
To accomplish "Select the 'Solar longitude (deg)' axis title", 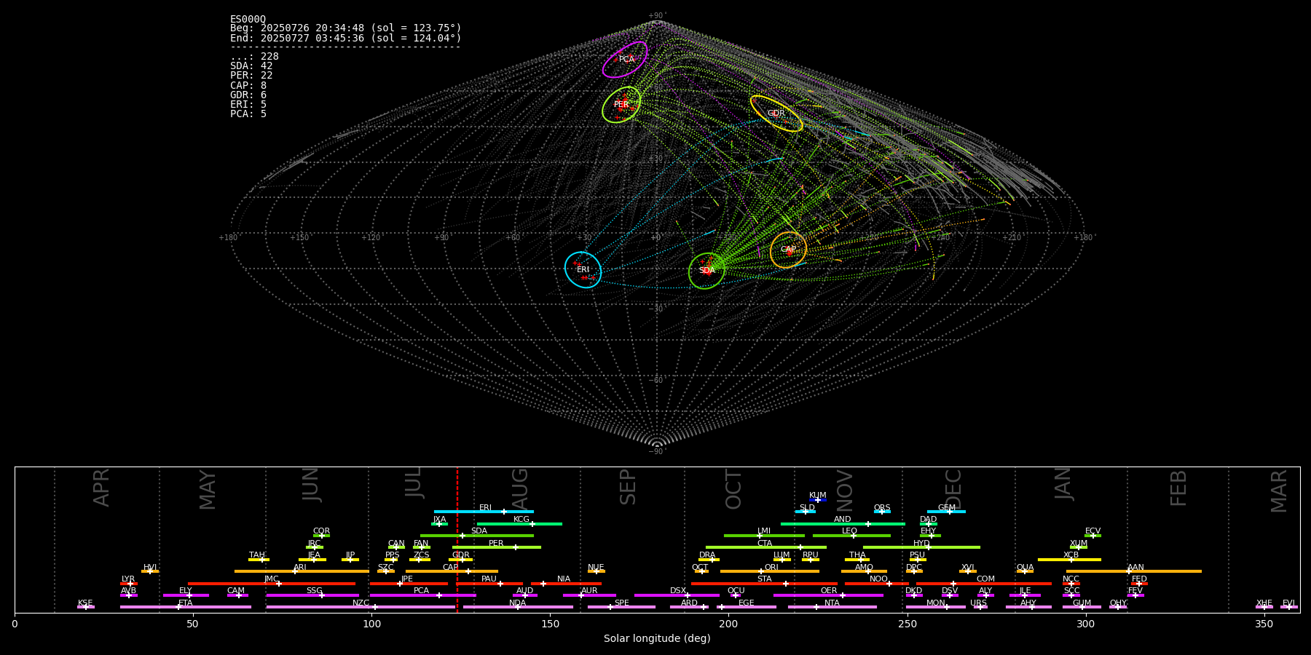I will 657,638.
